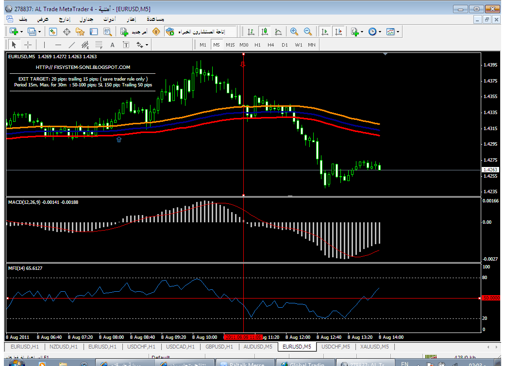The width and height of the screenshot is (505, 366).
Task: Open the Navigator folder-star icon
Action: point(80,32)
